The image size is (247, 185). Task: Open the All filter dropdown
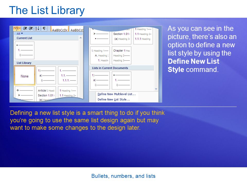20,33
